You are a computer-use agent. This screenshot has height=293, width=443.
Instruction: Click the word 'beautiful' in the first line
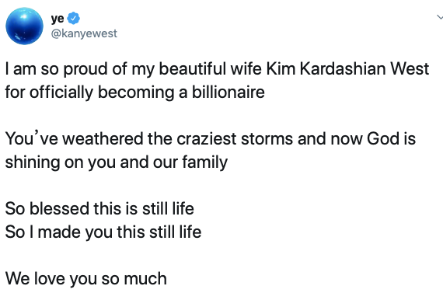[192, 68]
